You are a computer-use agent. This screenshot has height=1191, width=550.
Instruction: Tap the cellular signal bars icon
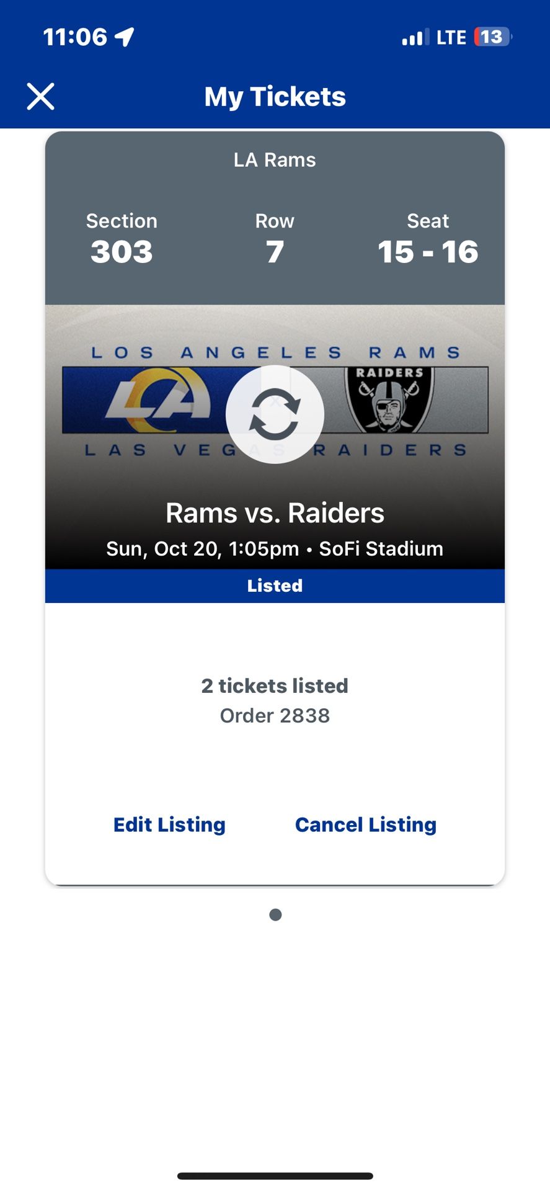414,37
